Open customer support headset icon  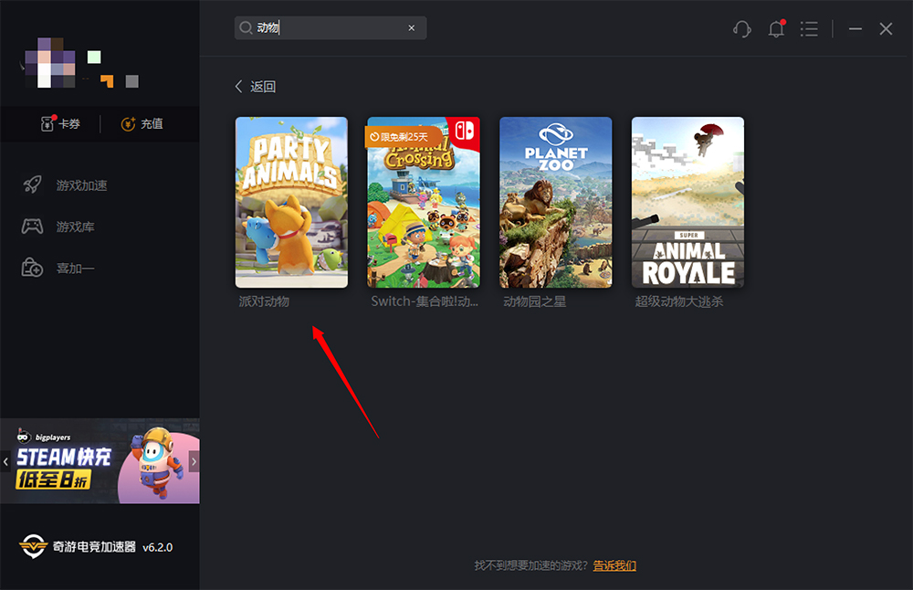tap(741, 28)
